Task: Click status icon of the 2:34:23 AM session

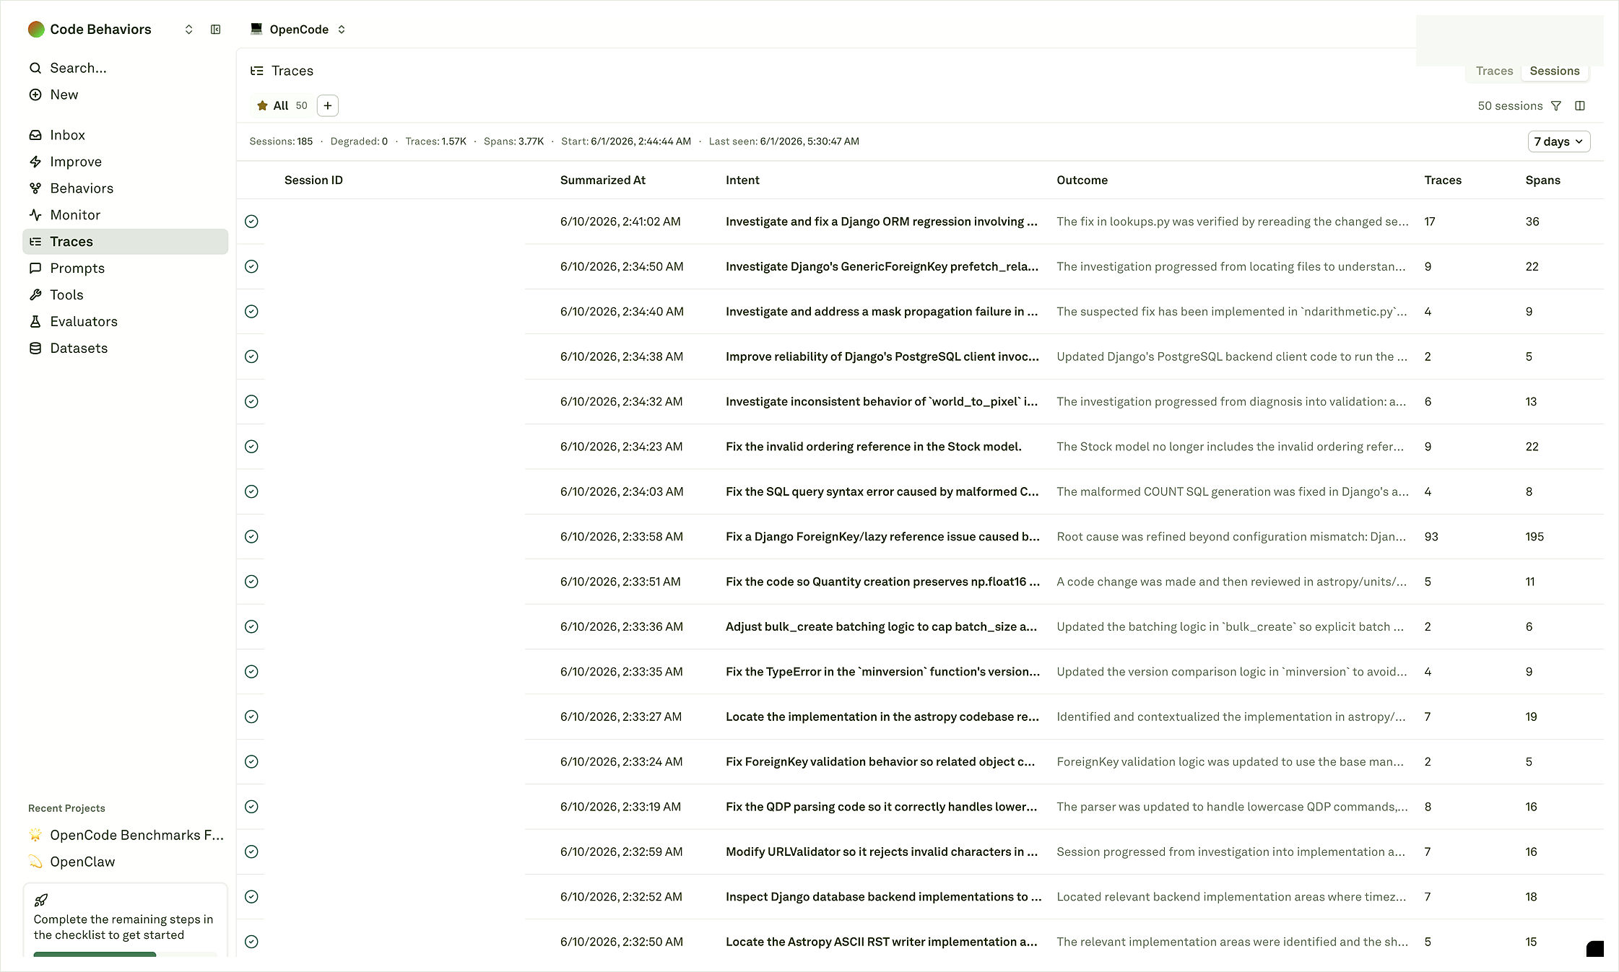Action: [x=251, y=447]
